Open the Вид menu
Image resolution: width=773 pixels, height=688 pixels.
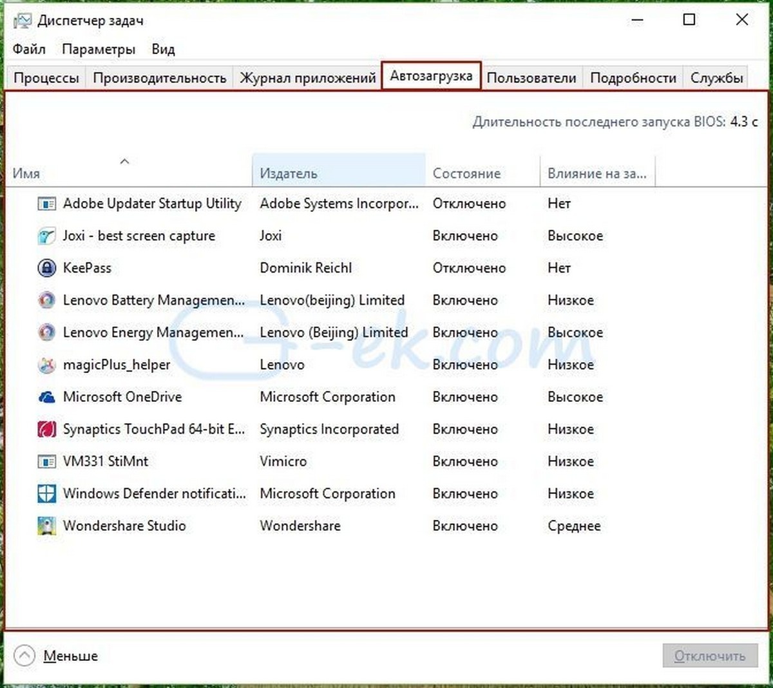click(x=163, y=49)
